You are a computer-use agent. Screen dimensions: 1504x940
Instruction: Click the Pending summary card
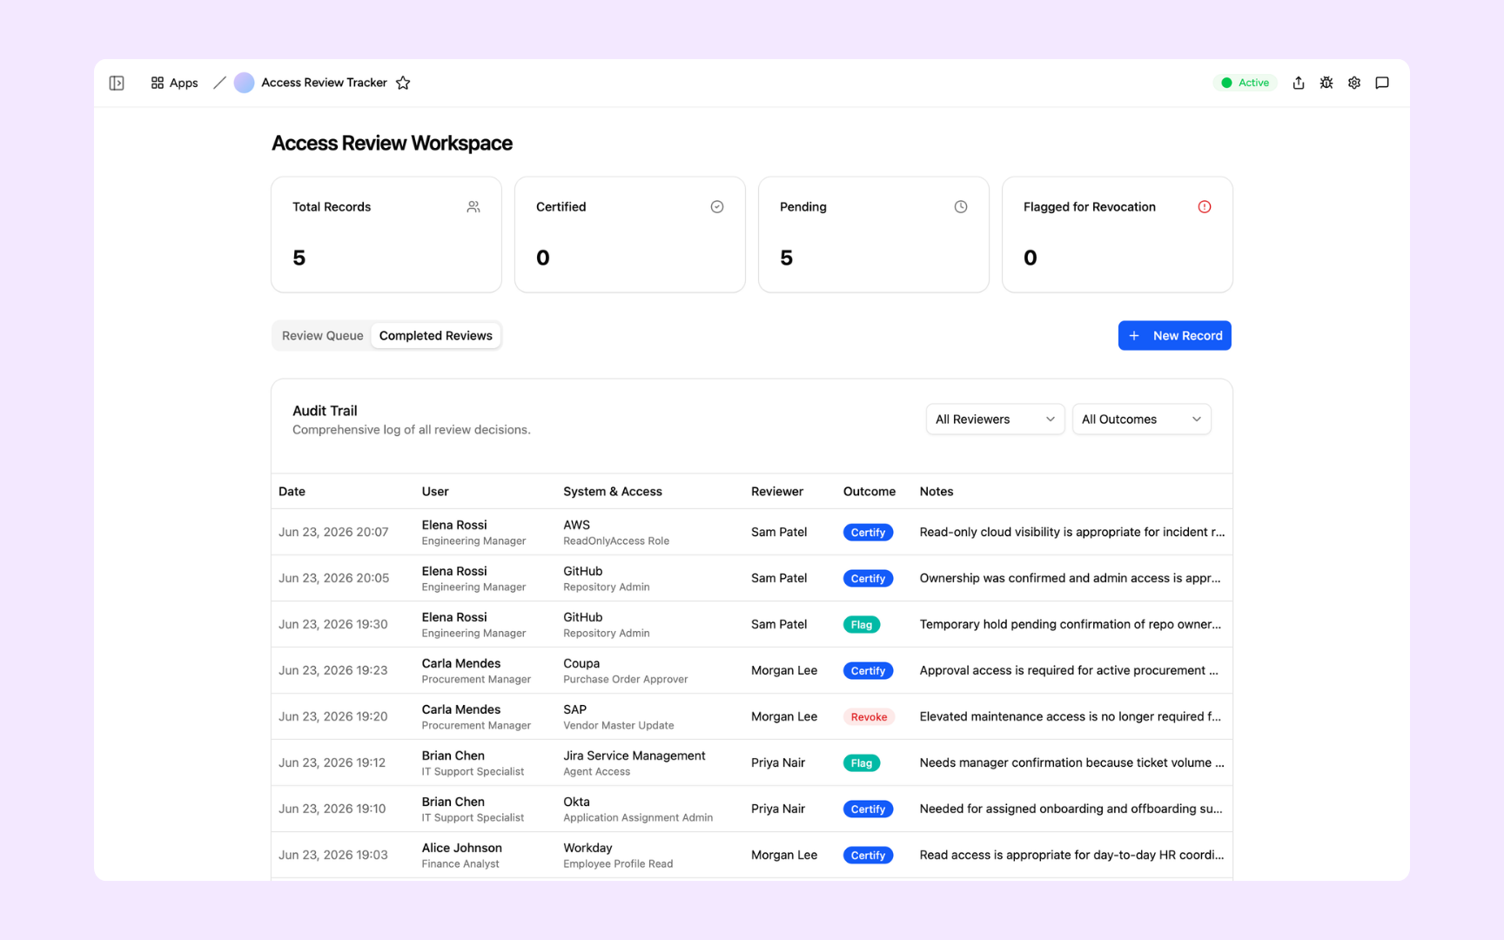pyautogui.click(x=874, y=235)
